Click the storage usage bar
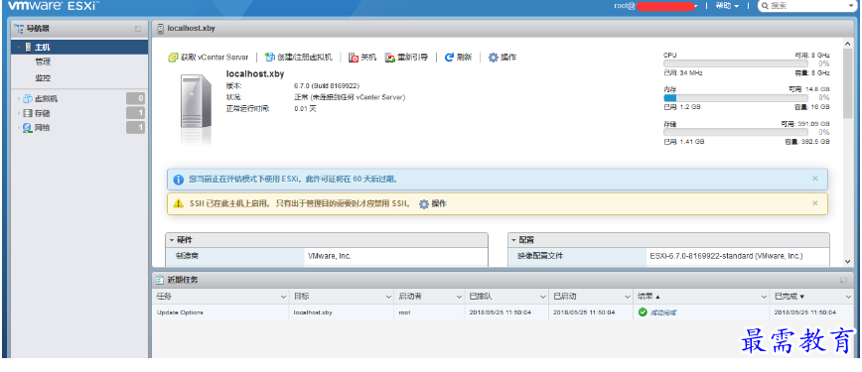Screen dimensions: 862x372 tap(736, 132)
